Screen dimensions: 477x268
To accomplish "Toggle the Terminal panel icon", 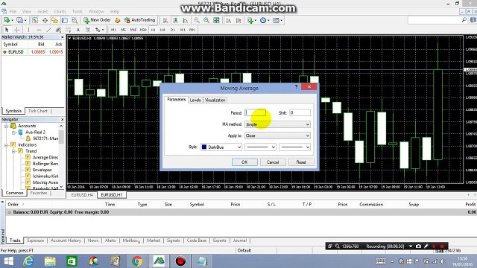I will [x=65, y=20].
